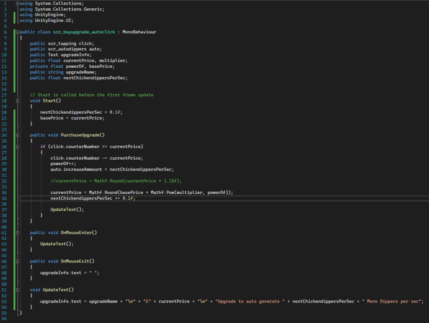Click the "Start is called" comment line
Viewport: 429px width, 323px height.
pos(91,95)
